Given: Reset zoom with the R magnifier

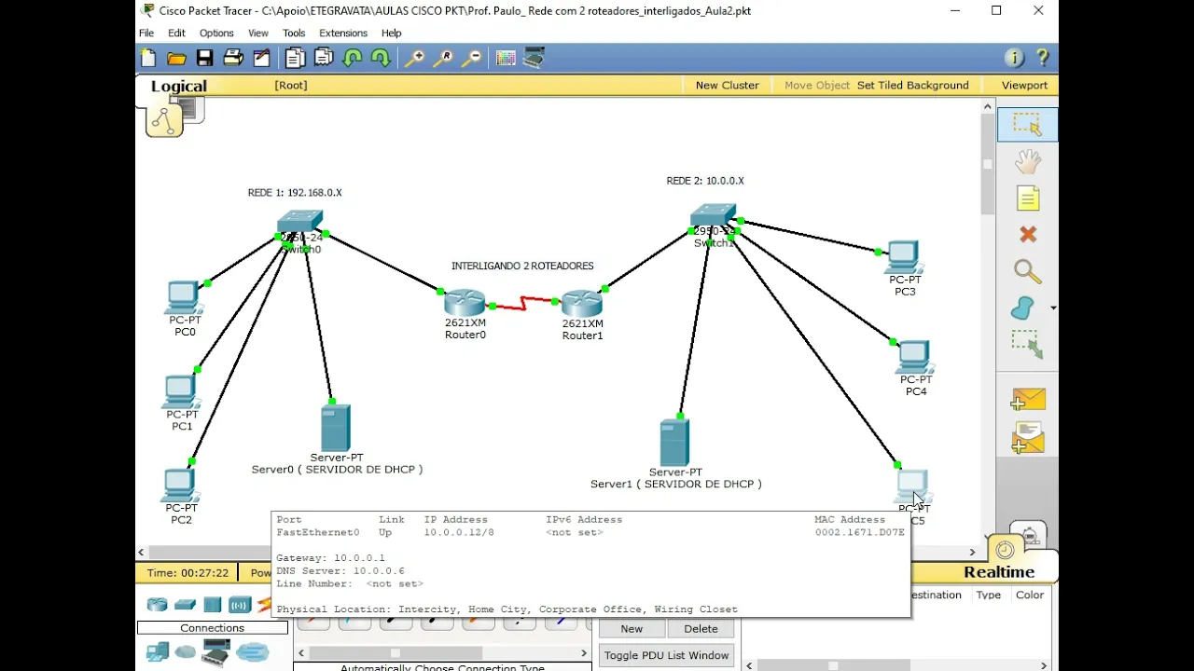Looking at the screenshot, I should 443,59.
